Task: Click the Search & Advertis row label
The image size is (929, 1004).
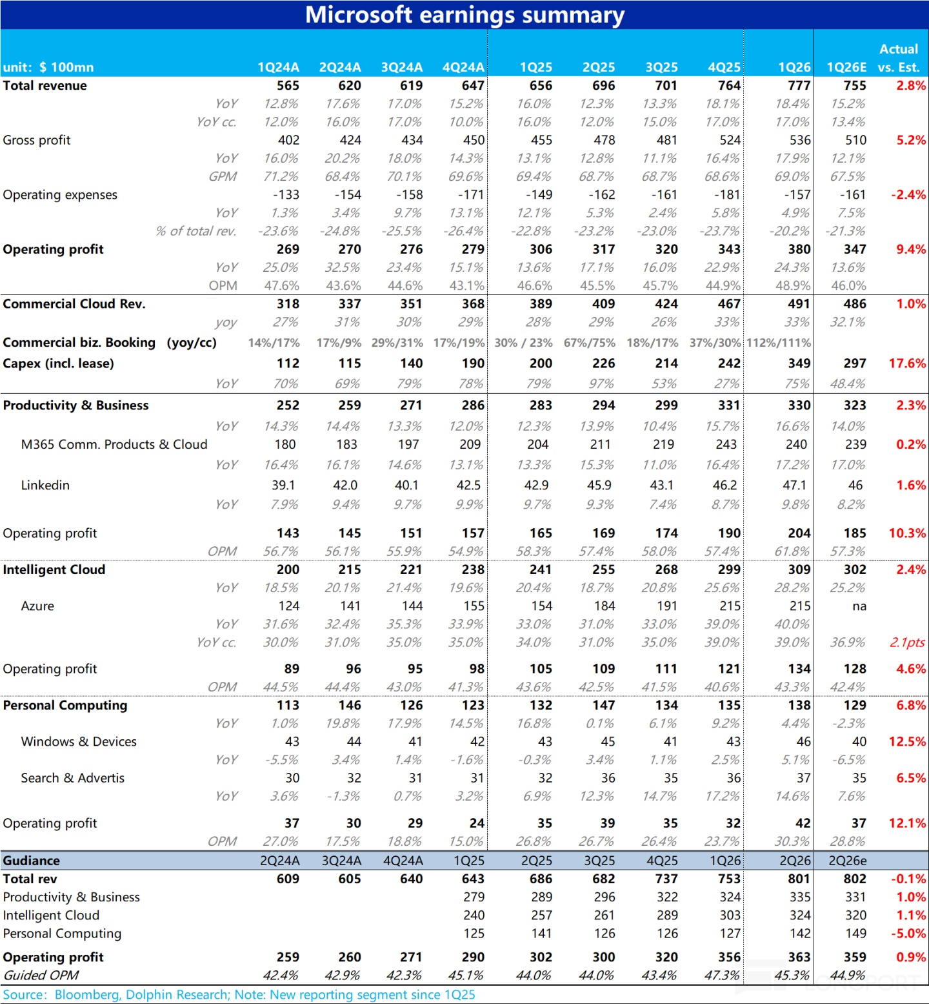Action: click(72, 778)
